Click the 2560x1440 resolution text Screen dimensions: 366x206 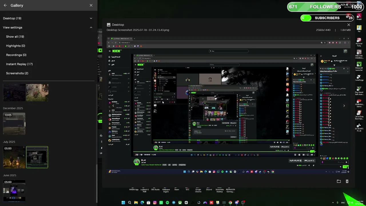(323, 30)
